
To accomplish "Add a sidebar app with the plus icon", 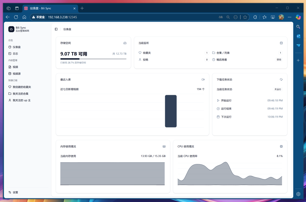I will pos(298,60).
